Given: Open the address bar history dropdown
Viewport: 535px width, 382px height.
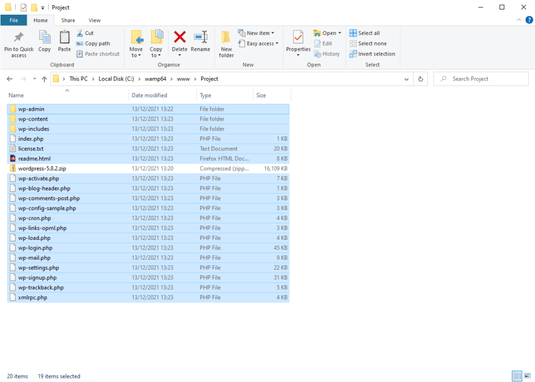Looking at the screenshot, I should [x=406, y=78].
